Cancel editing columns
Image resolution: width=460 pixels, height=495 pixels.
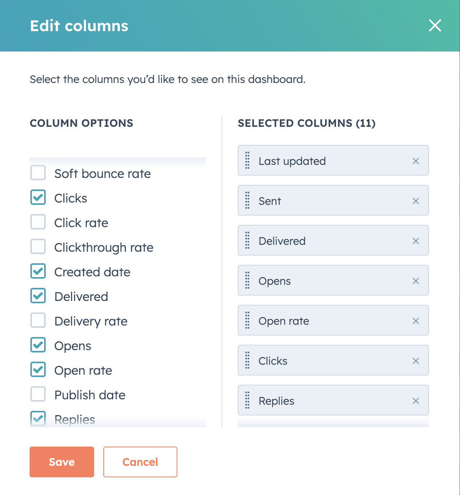coord(140,462)
